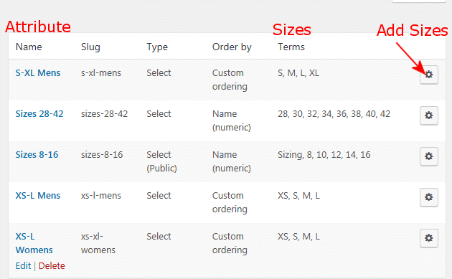
Task: Click the Type column header
Action: (x=157, y=47)
